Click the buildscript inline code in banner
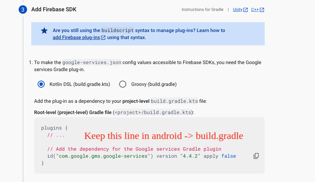The image size is (315, 182). click(117, 30)
